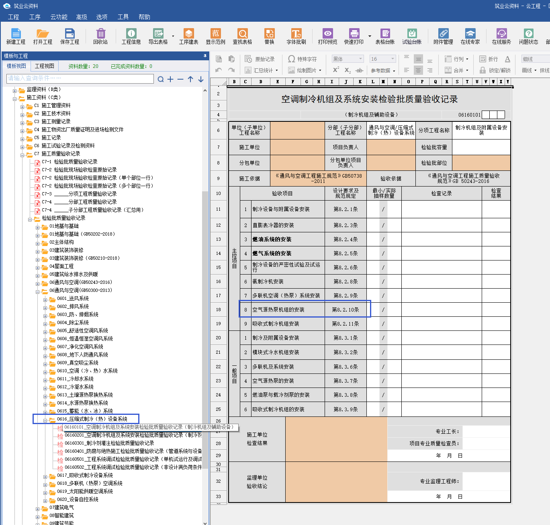Open 试验台账 test ledger

412,36
